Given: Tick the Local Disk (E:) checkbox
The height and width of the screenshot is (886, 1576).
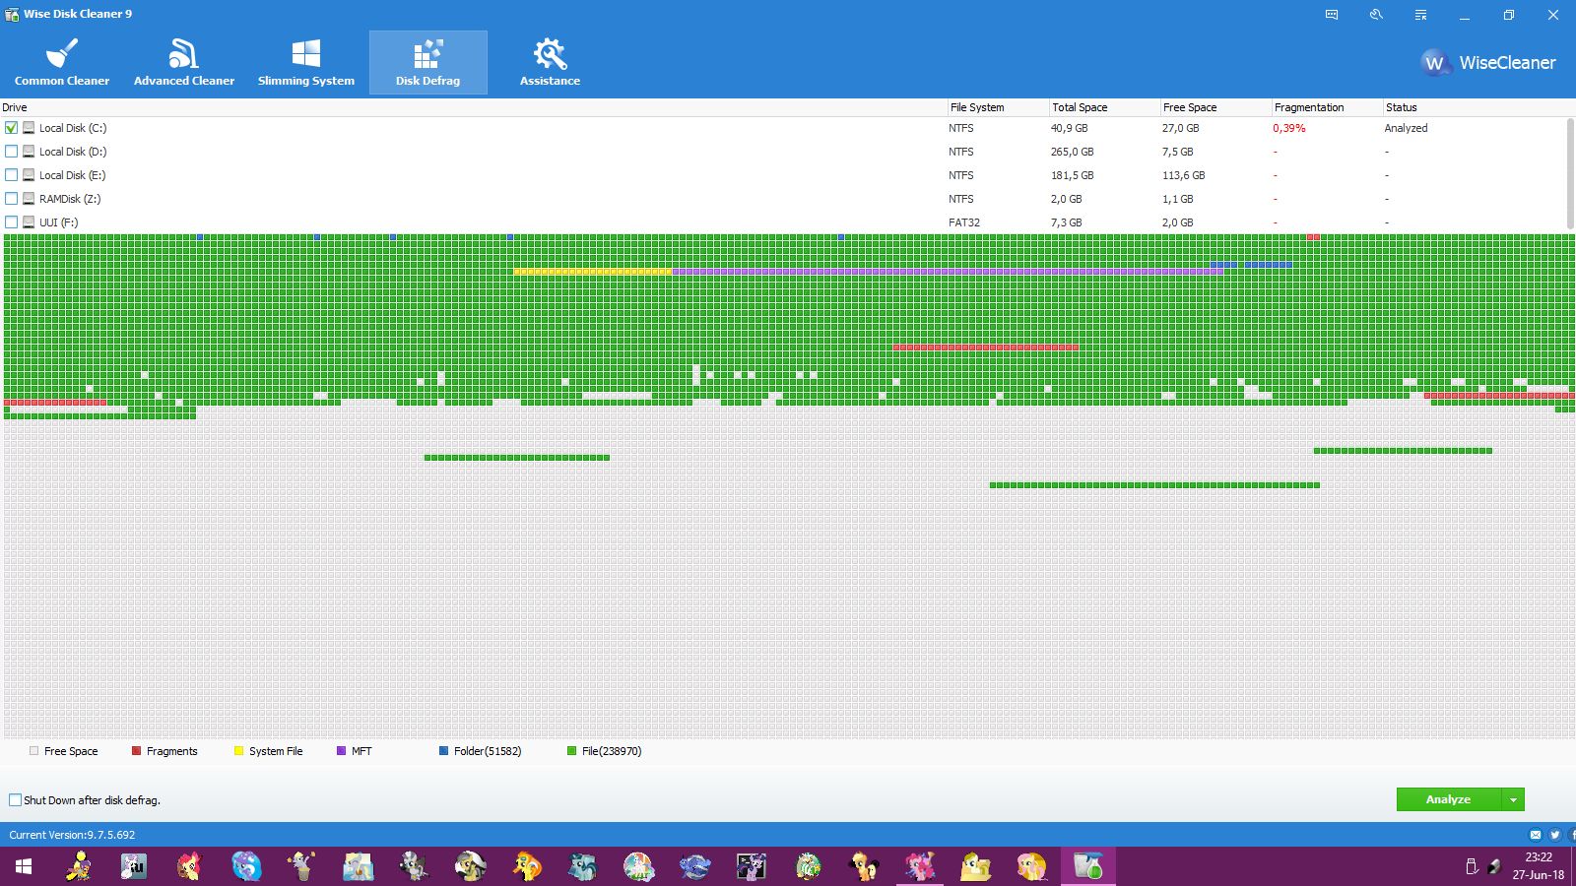Looking at the screenshot, I should (x=12, y=175).
